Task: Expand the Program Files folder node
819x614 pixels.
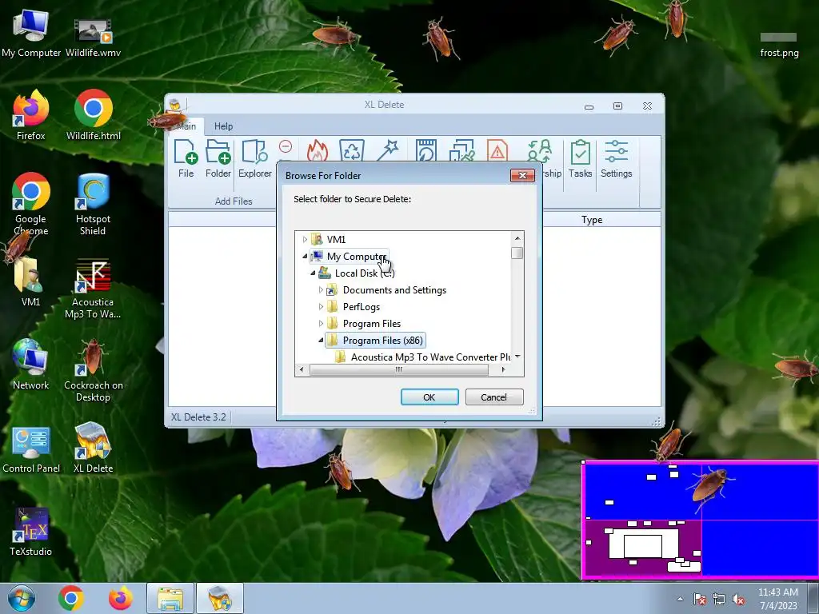Action: (321, 323)
